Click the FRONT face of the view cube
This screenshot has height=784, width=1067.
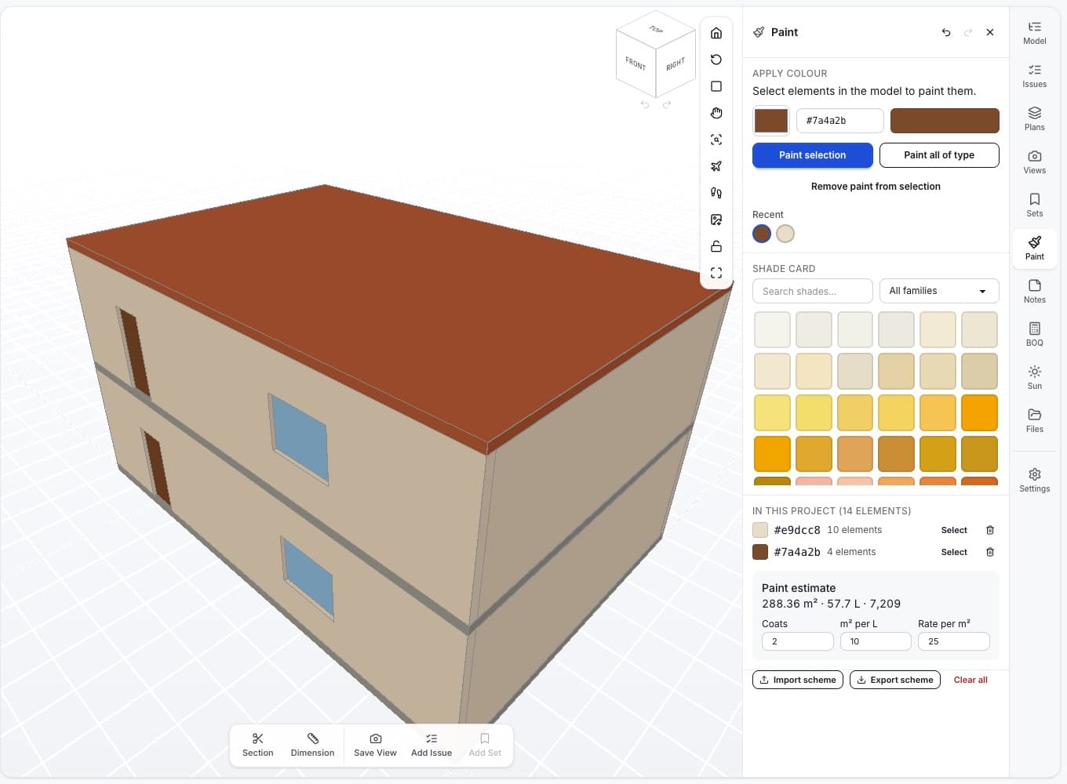[635, 63]
